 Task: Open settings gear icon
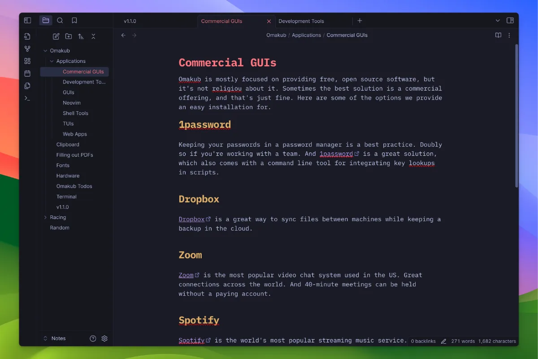104,338
